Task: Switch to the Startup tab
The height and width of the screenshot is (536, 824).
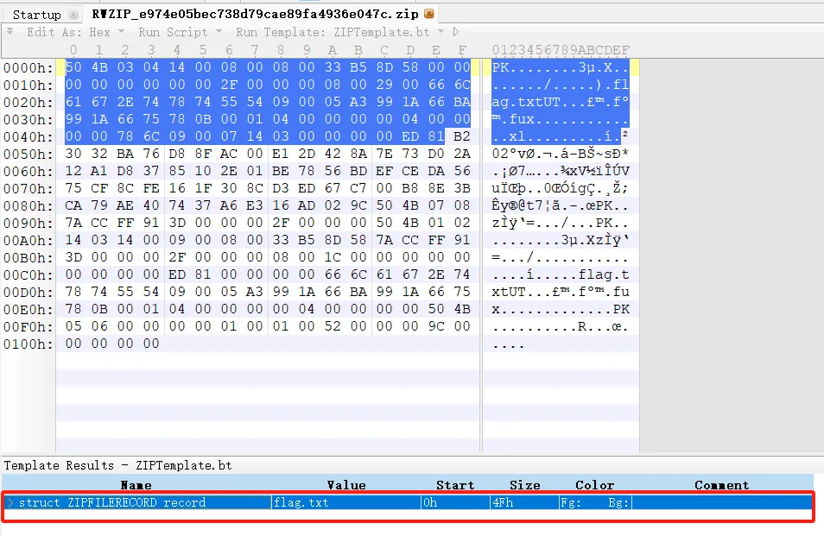Action: (x=37, y=15)
